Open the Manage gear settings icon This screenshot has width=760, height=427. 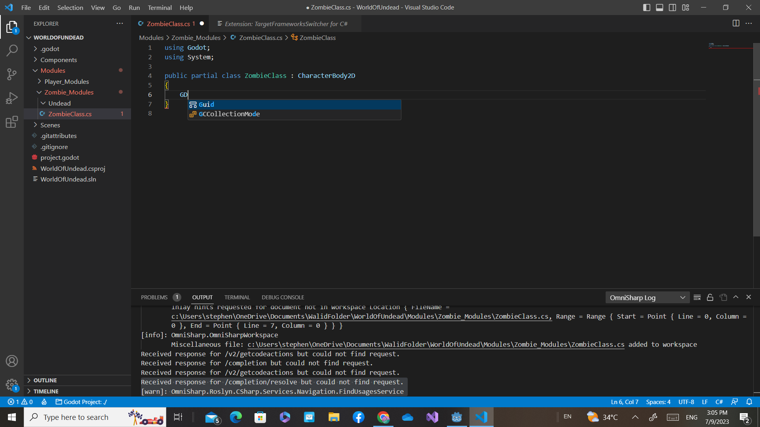(x=12, y=385)
